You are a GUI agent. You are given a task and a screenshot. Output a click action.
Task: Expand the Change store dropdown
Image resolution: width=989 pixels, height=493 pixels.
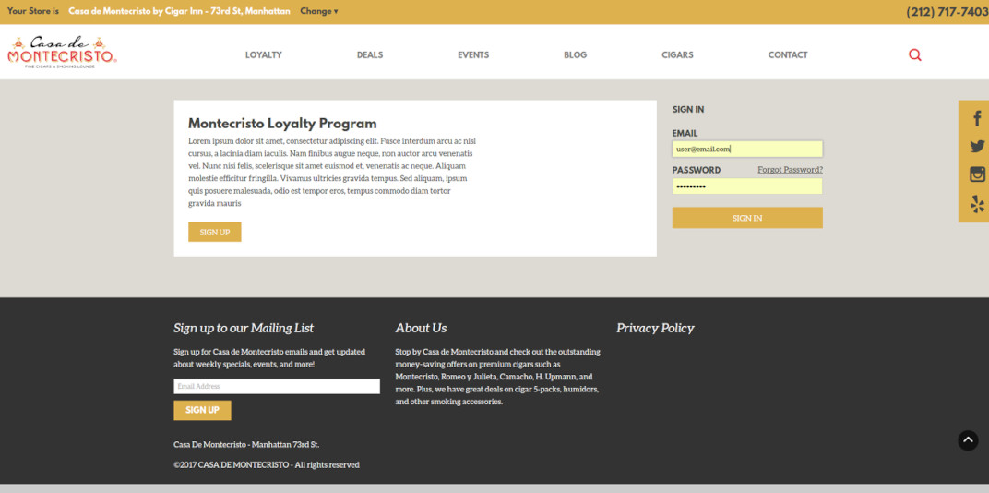pyautogui.click(x=318, y=12)
